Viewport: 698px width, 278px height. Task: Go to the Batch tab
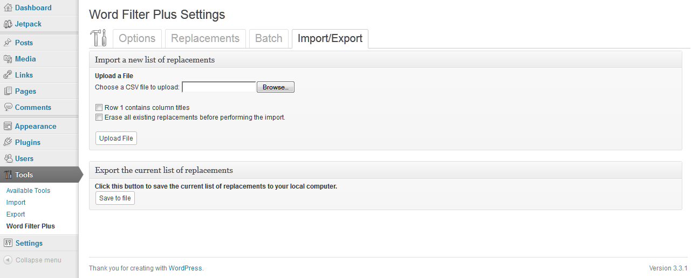point(269,39)
